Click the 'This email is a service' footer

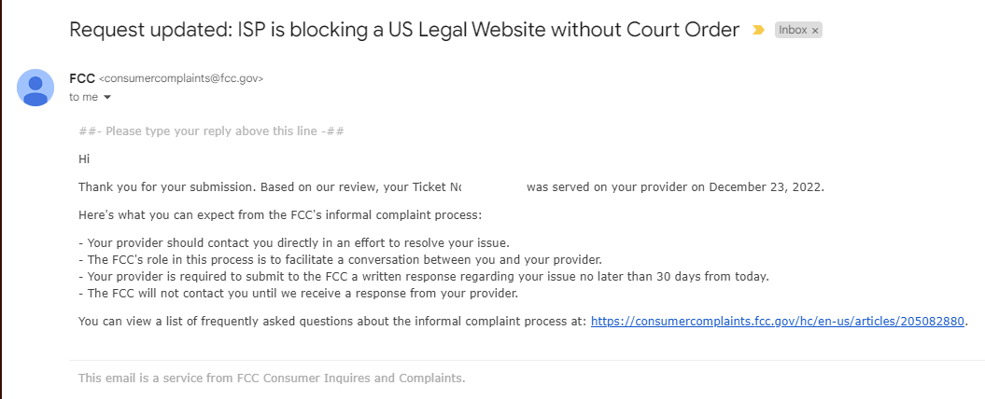(272, 378)
